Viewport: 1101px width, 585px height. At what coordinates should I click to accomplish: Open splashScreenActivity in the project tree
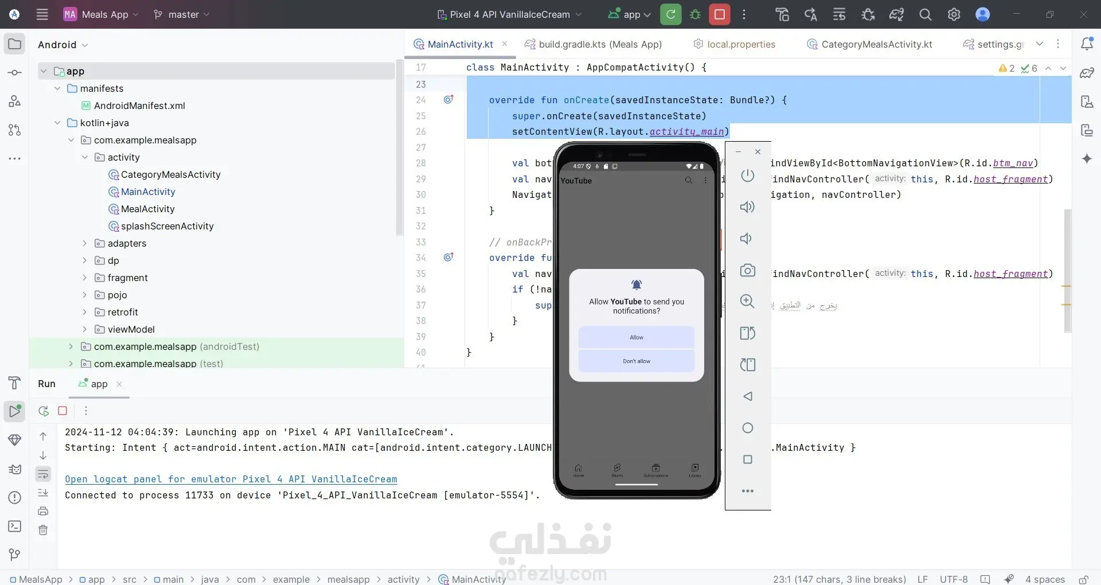[x=167, y=226]
